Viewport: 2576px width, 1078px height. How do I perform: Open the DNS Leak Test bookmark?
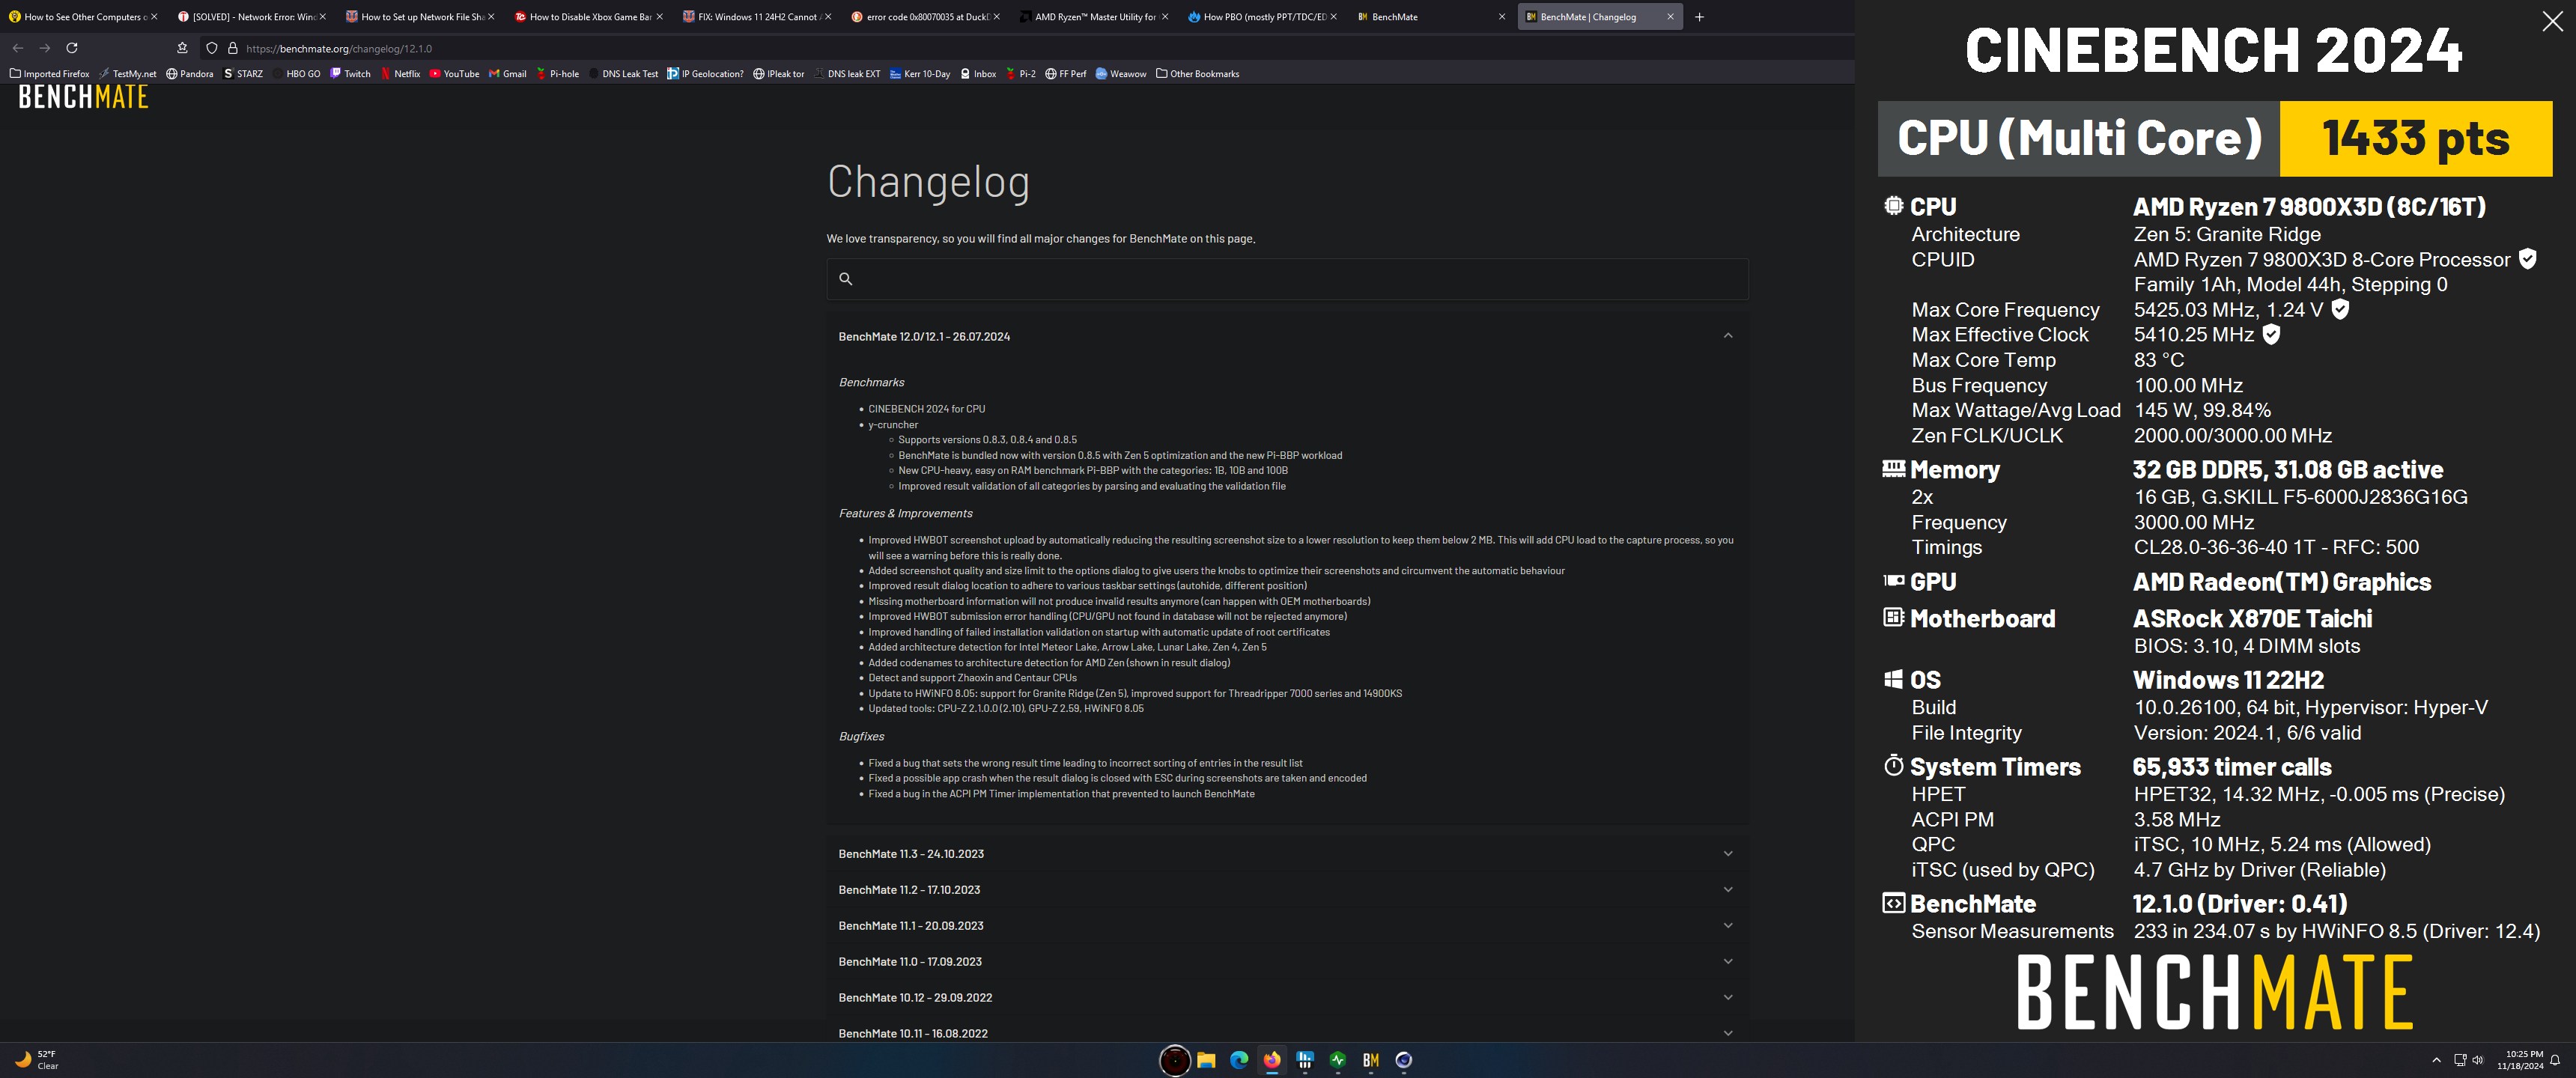[x=623, y=74]
